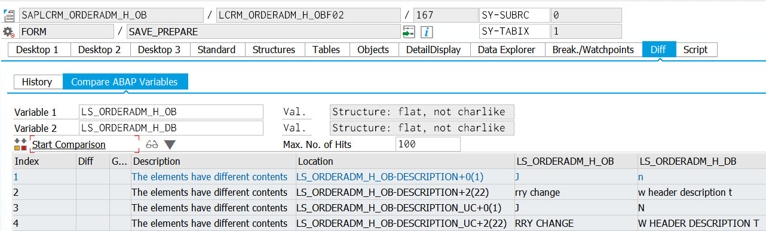Select the Diff tab
The height and width of the screenshot is (231, 766).
[658, 50]
